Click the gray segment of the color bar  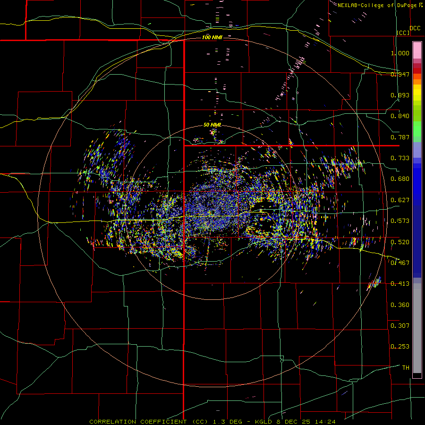tap(417, 328)
